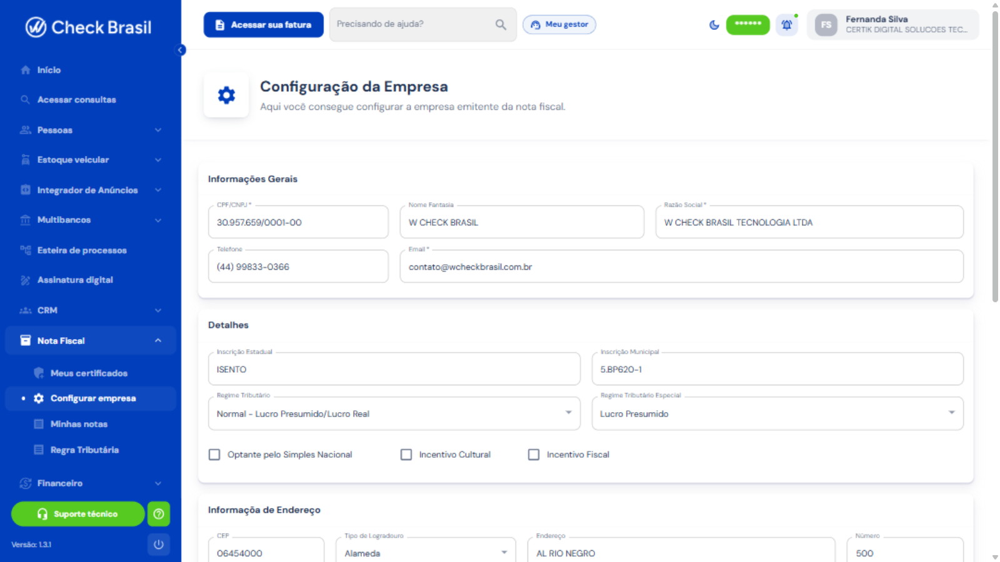The image size is (1000, 562).
Task: Click the page vertical scrollbar
Action: (995, 156)
